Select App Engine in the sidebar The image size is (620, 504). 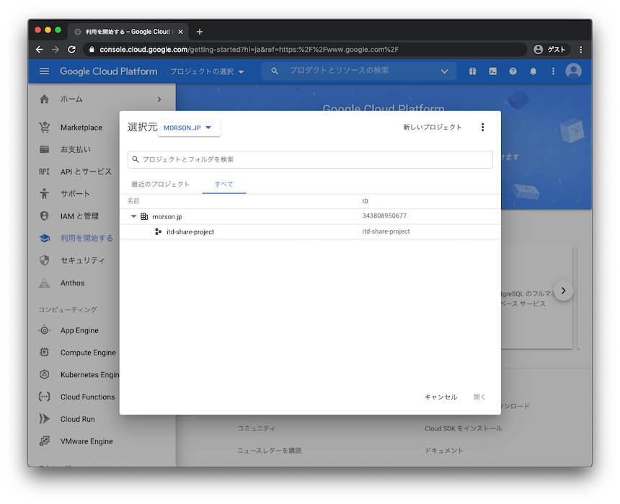pos(79,330)
